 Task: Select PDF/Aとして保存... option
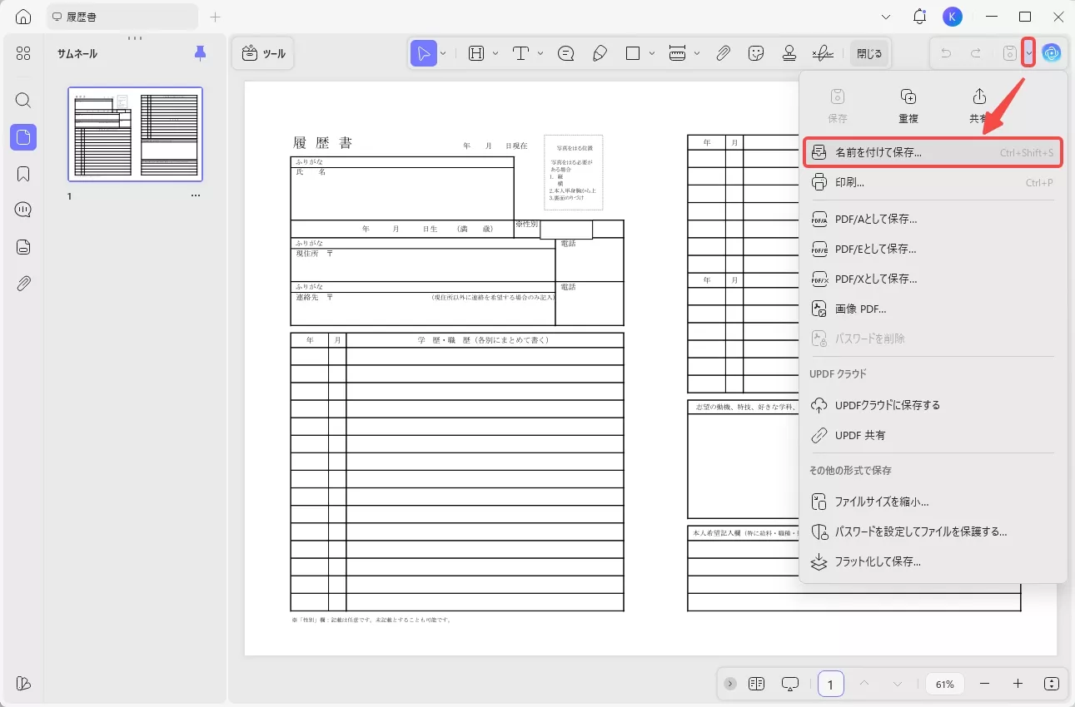[x=933, y=220]
